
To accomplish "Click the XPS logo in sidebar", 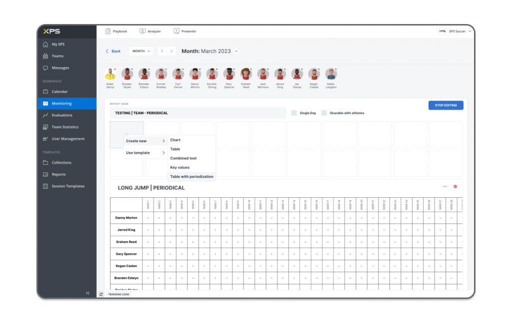I will 51,31.
